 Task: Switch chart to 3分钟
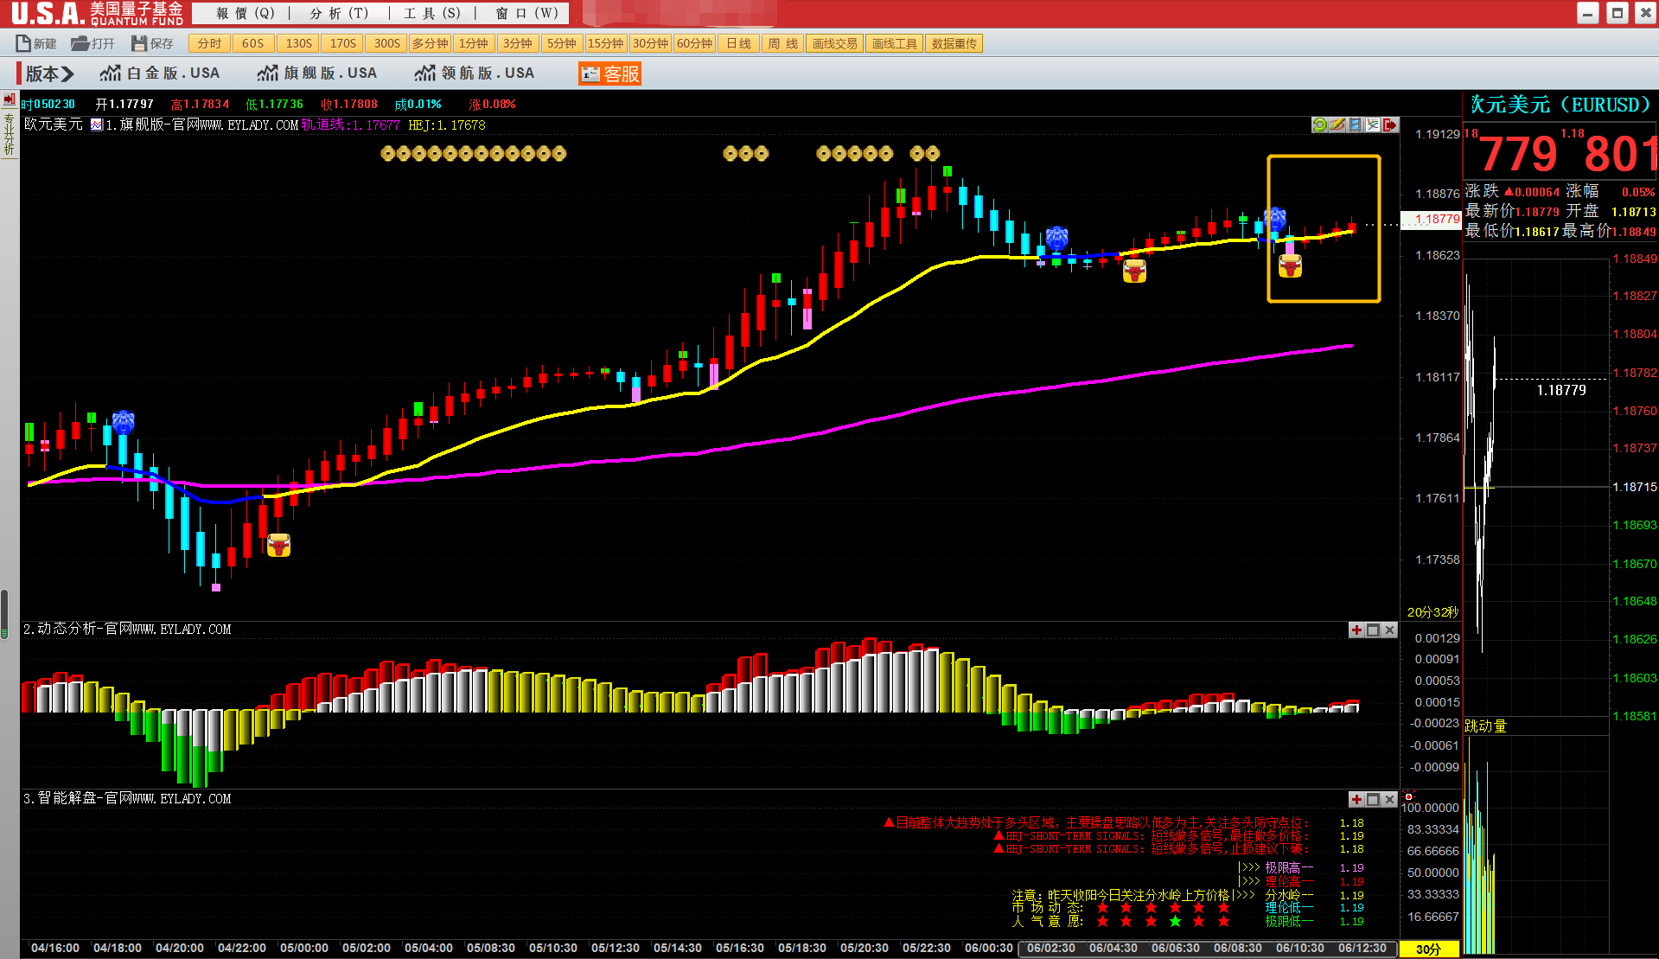pyautogui.click(x=518, y=43)
